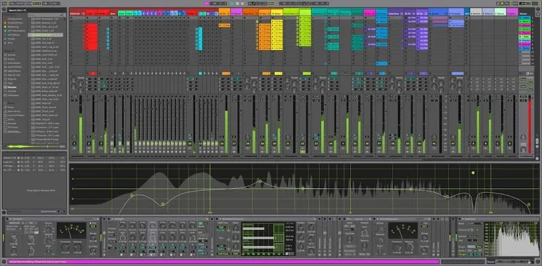Toggle return track D activator
Image resolution: width=542 pixels, height=266 pixels.
[x=509, y=143]
